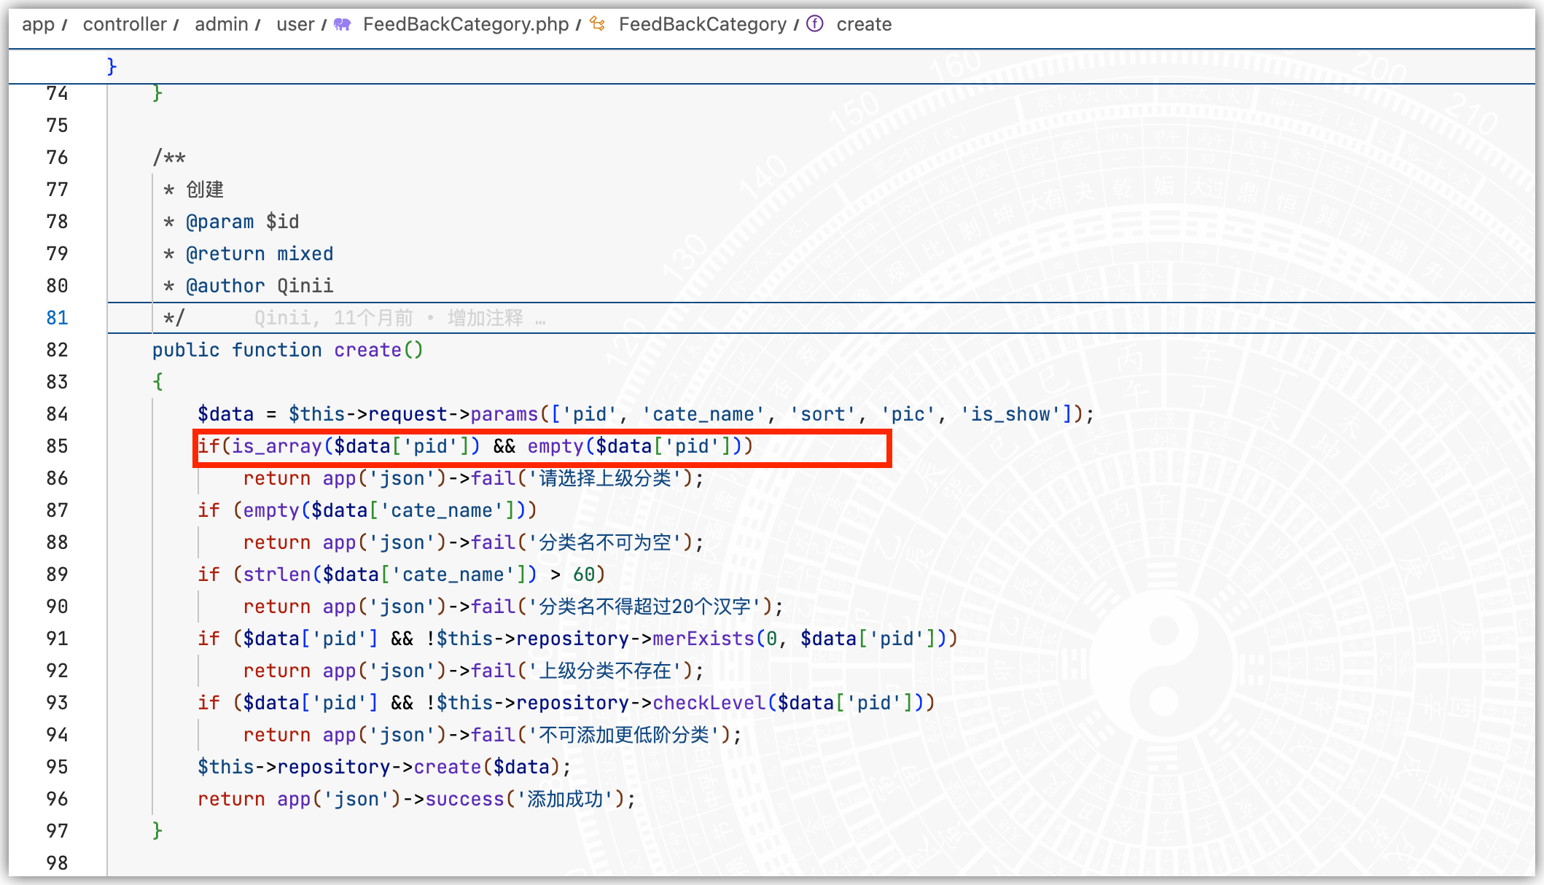Click '@return mixed' doc comment
Image resolution: width=1544 pixels, height=885 pixels.
tap(260, 254)
